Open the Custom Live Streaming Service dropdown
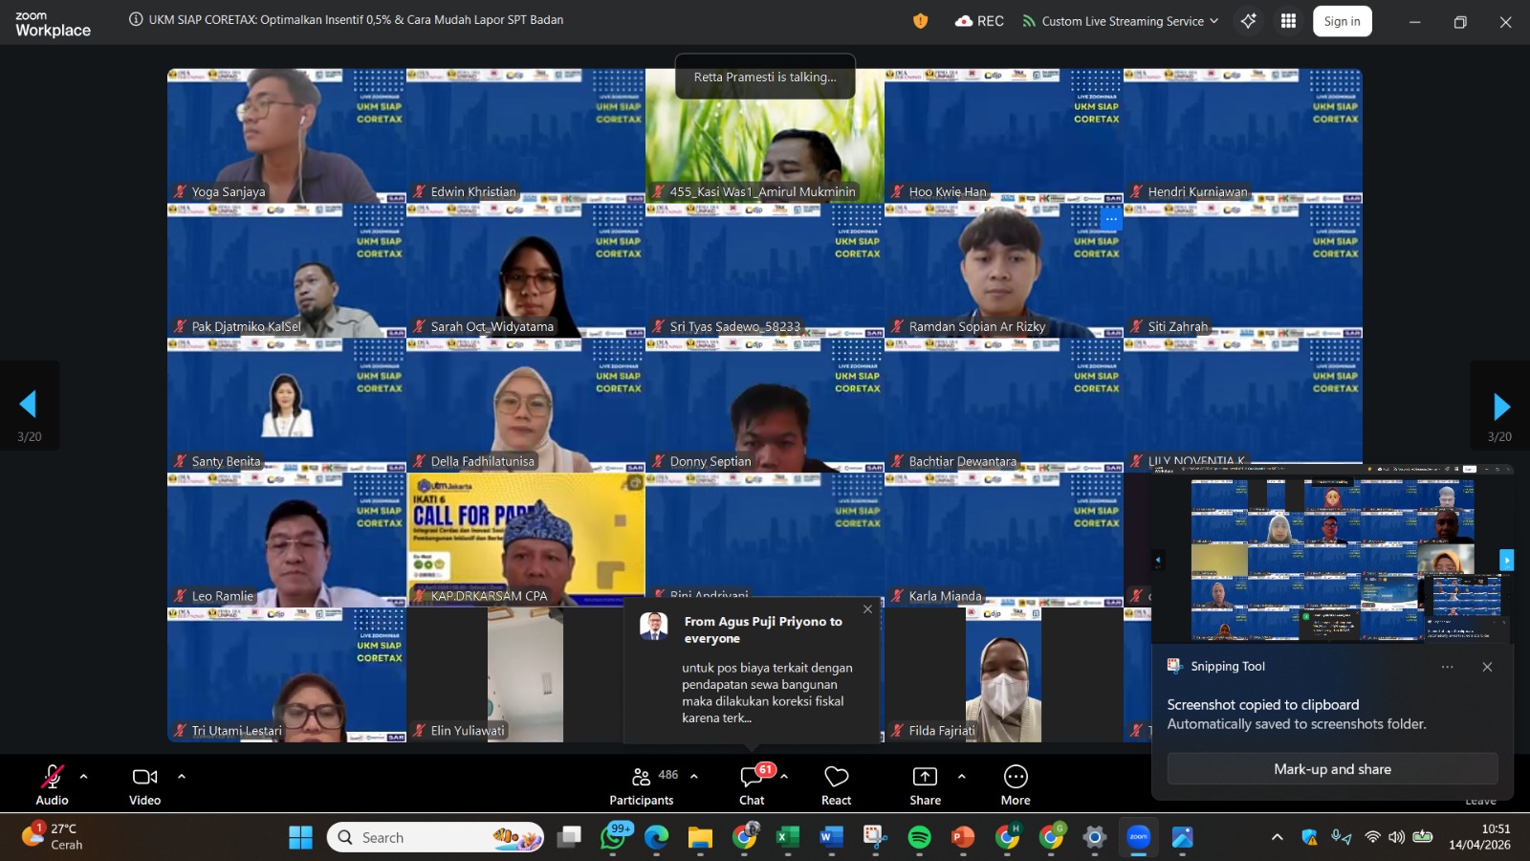 pos(1121,21)
